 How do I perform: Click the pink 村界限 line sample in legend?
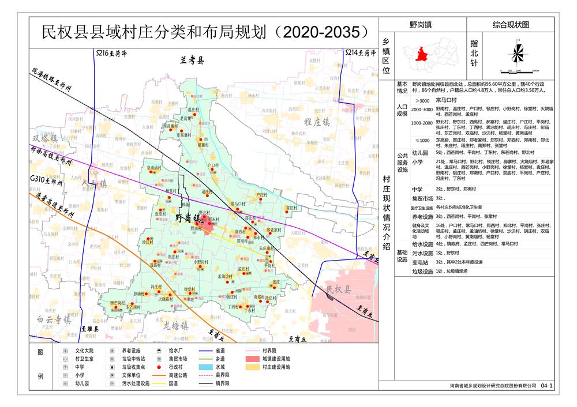[253, 351]
